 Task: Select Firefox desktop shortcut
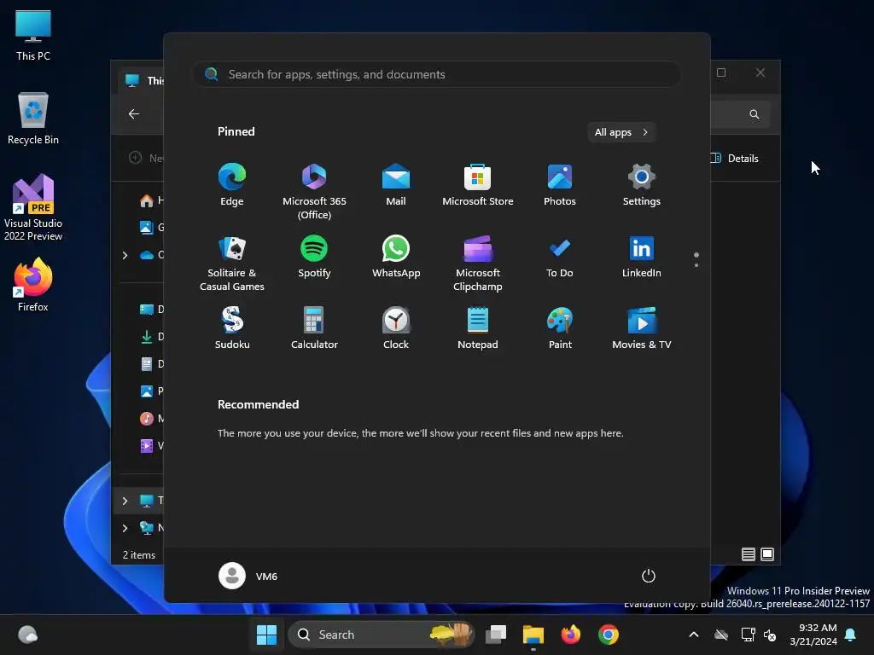pyautogui.click(x=33, y=285)
